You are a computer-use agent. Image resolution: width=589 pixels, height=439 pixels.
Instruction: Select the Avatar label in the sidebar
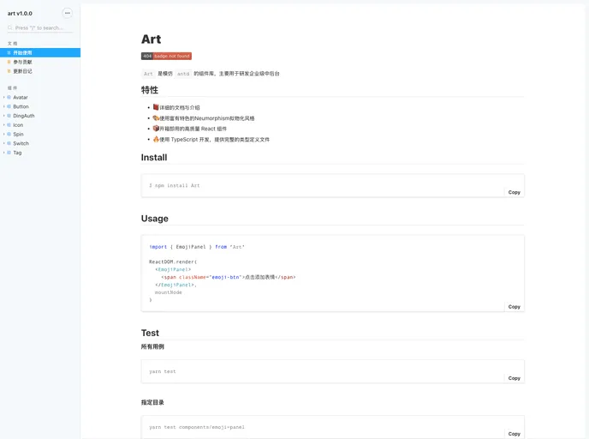21,98
